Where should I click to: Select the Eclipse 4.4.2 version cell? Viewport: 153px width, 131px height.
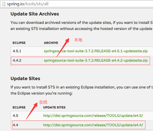pos(17,60)
